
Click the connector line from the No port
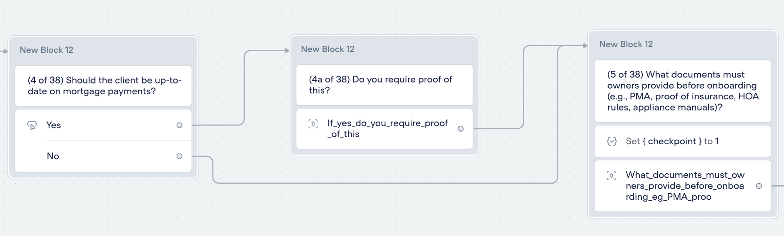tap(383, 183)
